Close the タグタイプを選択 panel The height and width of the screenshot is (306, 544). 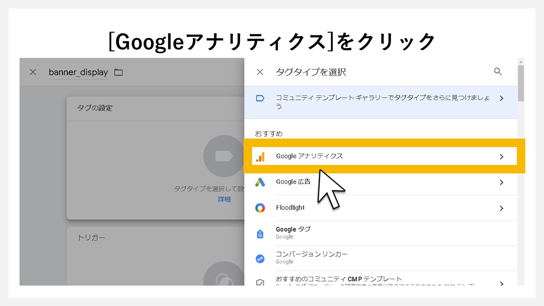[x=260, y=72]
